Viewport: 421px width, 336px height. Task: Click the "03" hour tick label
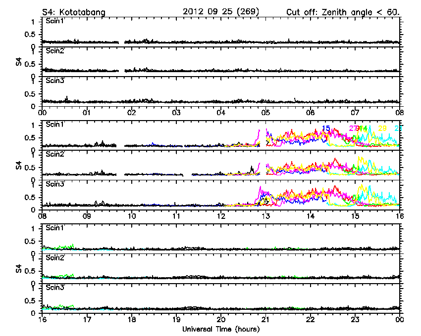click(176, 113)
